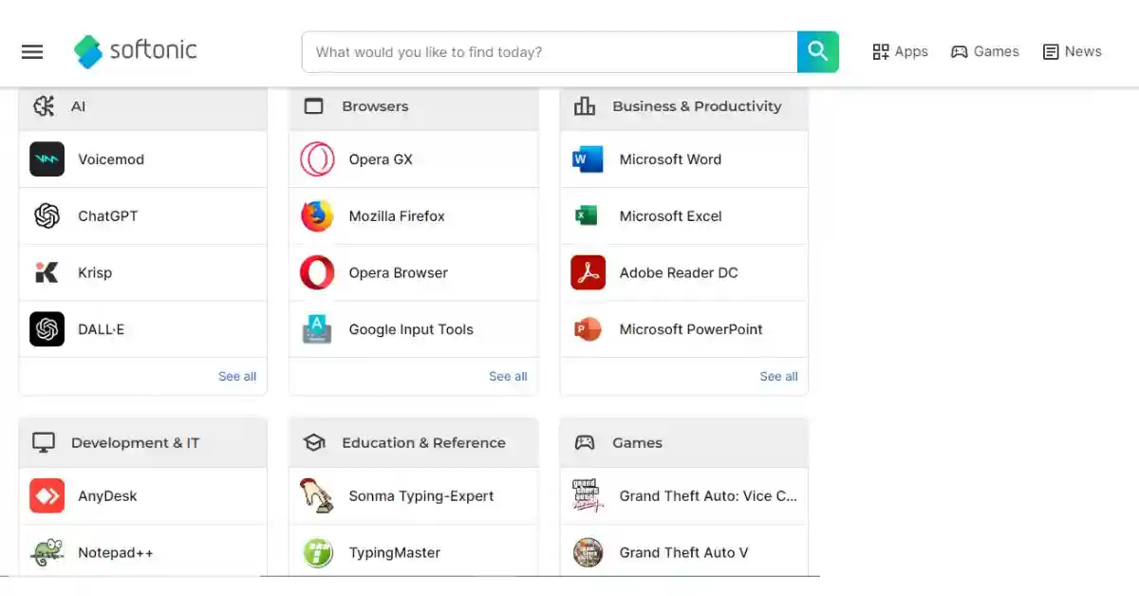
Task: Click the Notepad++ chameleon icon
Action: [47, 552]
